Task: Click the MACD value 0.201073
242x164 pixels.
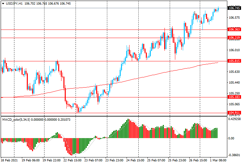Action: tap(64, 119)
